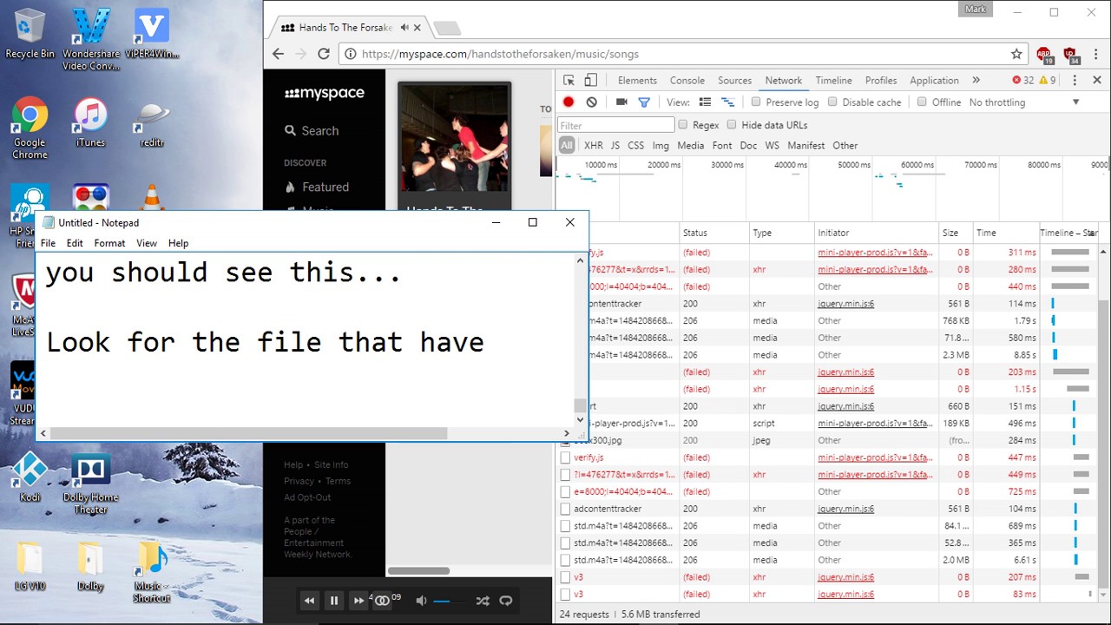Screen dimensions: 1111x625
Task: Open the Chrome main menu
Action: click(1095, 54)
